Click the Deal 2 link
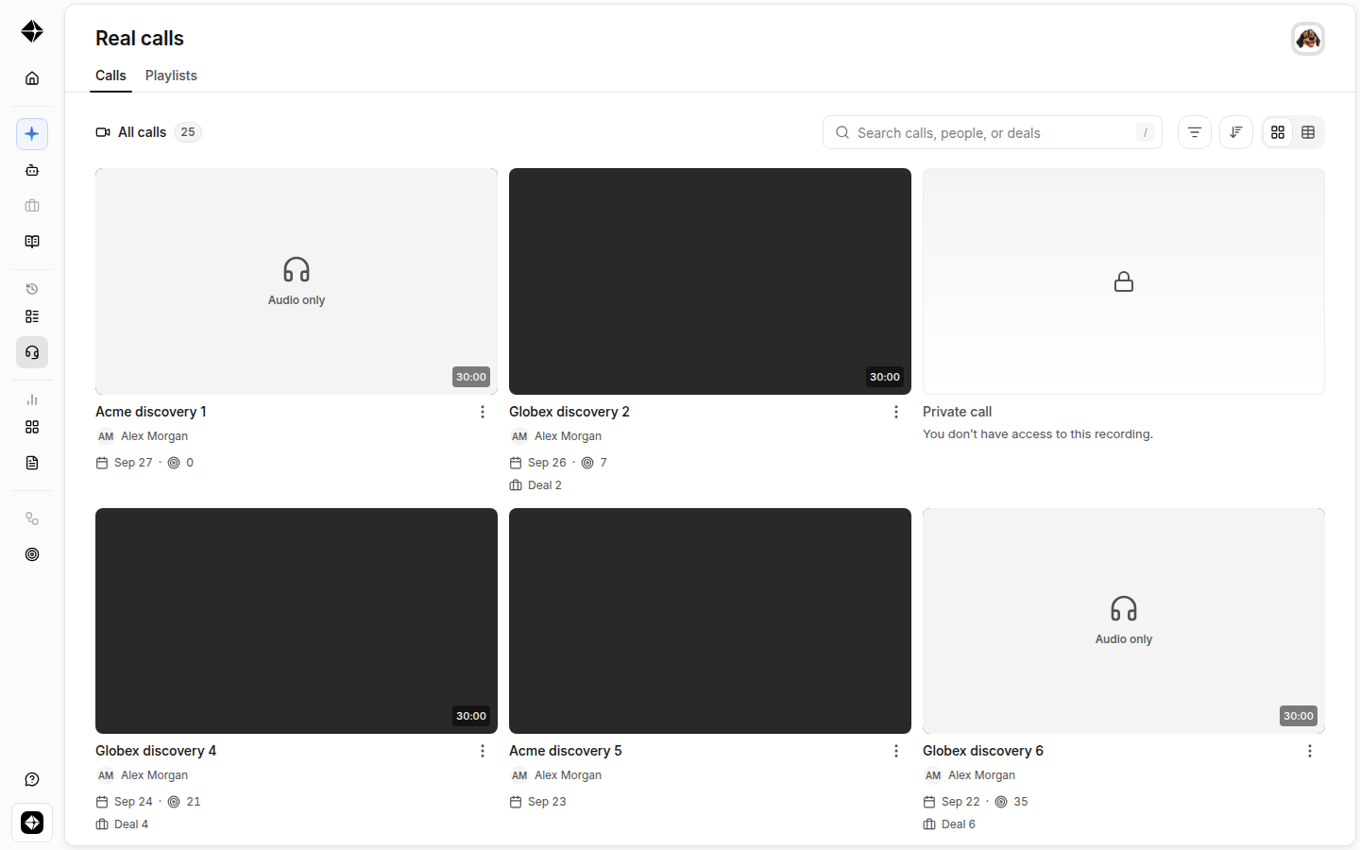This screenshot has height=850, width=1360. pos(535,485)
